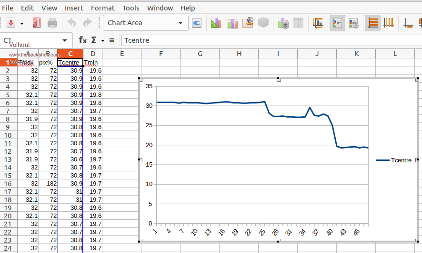Click column E header
Image resolution: width=422 pixels, height=253 pixels.
(x=121, y=54)
